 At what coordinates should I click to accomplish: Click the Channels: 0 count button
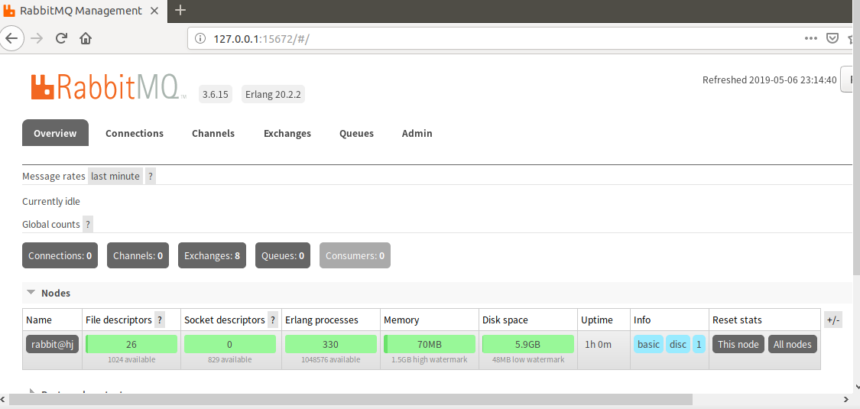(138, 255)
